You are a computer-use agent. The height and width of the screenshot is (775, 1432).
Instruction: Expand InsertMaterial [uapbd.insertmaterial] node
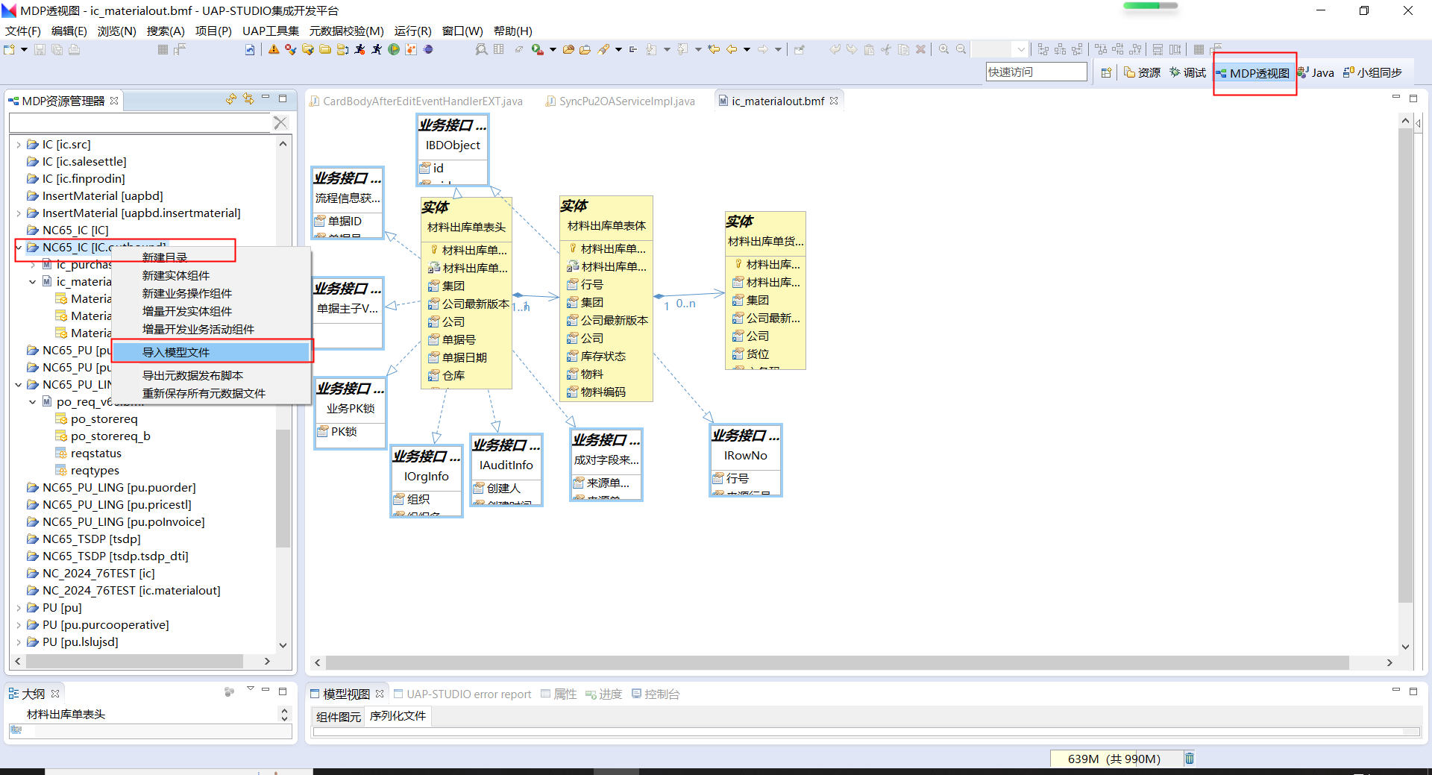[x=19, y=213]
